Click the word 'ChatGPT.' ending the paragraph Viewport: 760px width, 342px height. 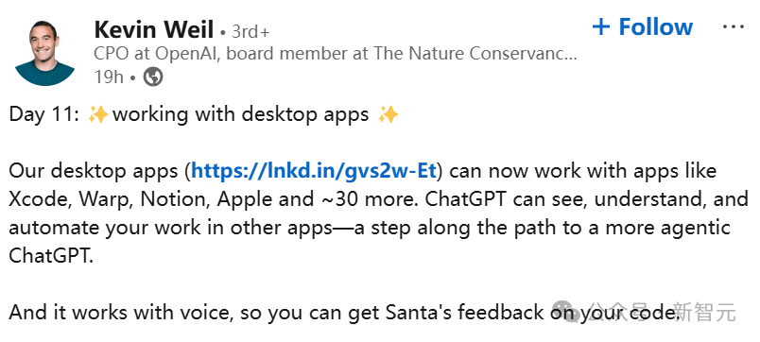(x=51, y=256)
